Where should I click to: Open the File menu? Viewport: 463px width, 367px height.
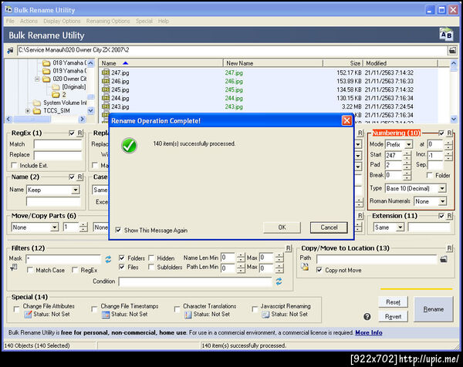click(10, 21)
